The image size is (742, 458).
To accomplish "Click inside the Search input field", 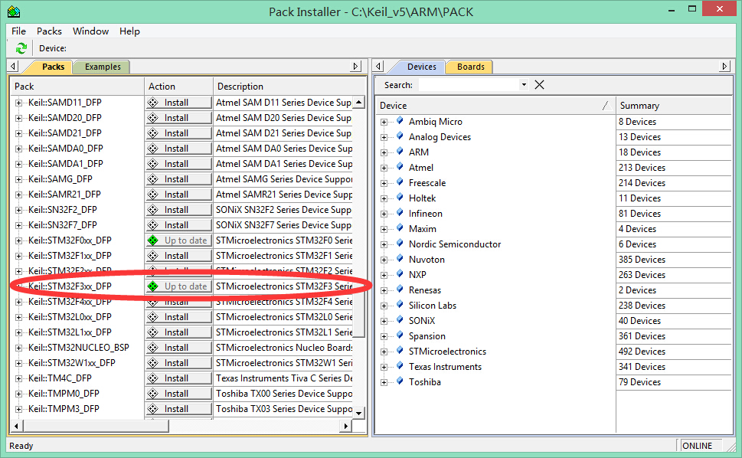I will coord(469,85).
